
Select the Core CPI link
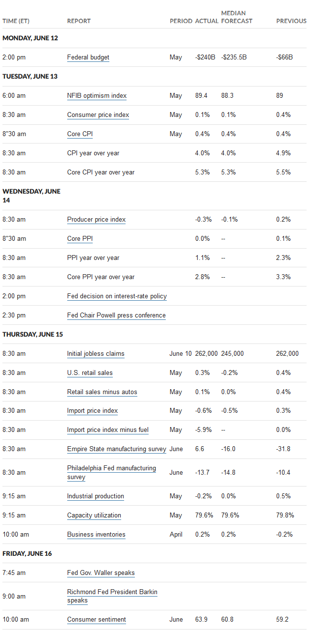click(80, 134)
